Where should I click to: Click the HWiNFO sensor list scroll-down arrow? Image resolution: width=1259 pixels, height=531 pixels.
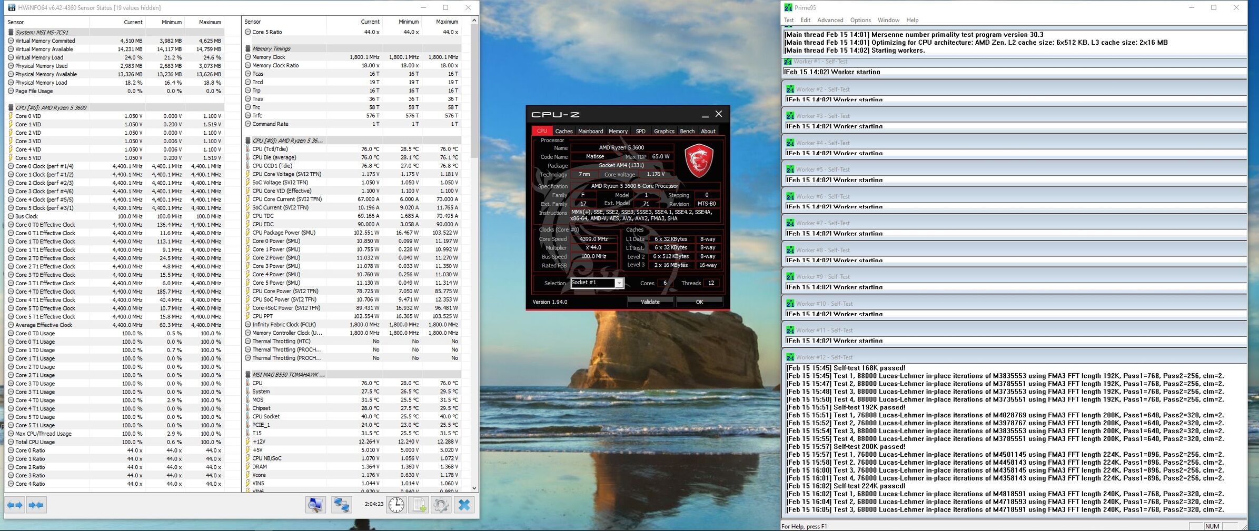coord(474,488)
